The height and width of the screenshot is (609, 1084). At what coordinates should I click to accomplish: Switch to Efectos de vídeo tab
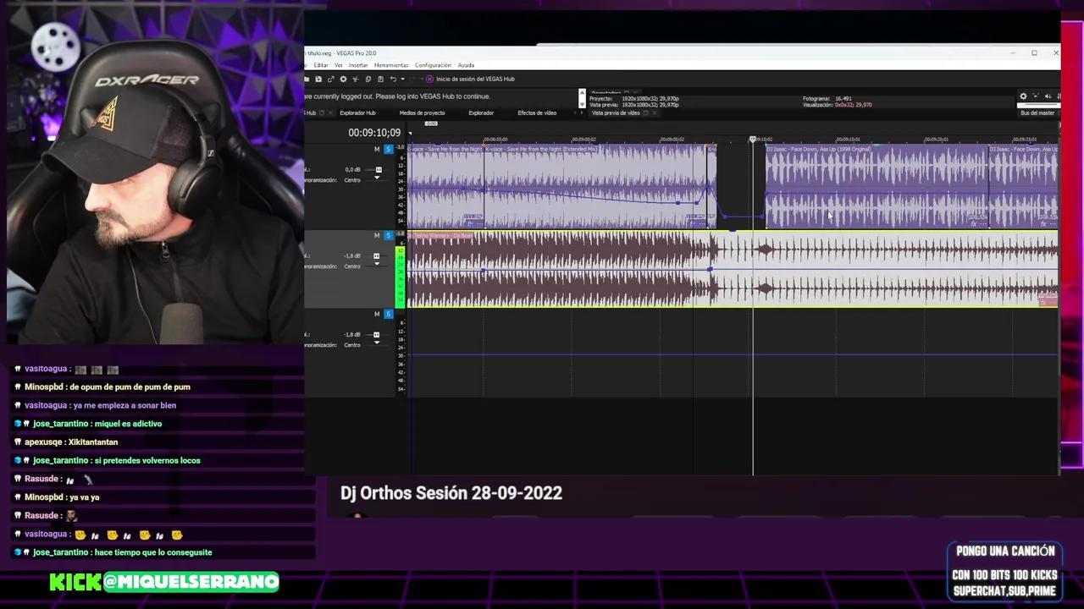[537, 112]
